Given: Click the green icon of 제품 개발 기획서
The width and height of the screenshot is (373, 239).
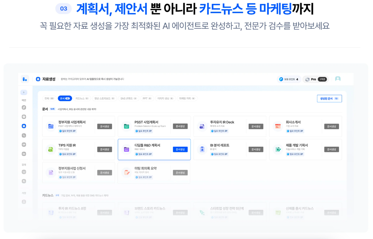Looking at the screenshot, I should pos(278,149).
